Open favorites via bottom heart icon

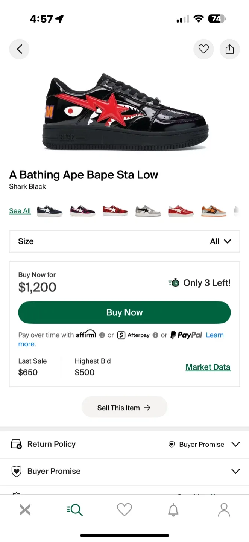124,509
